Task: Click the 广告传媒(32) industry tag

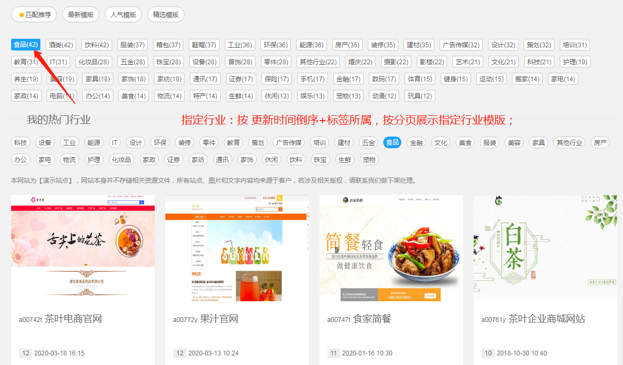Action: pos(461,45)
